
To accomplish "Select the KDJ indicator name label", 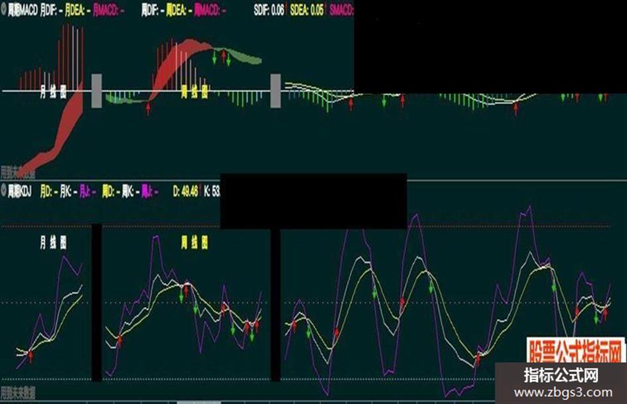I will click(19, 191).
